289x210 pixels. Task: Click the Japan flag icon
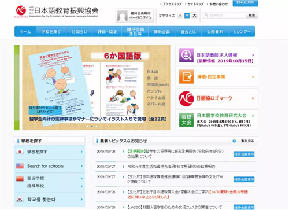point(20,152)
